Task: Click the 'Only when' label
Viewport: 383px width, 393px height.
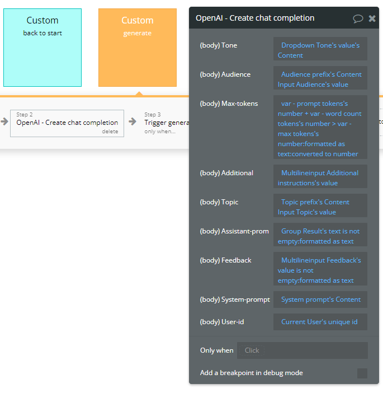Action: [x=216, y=350]
